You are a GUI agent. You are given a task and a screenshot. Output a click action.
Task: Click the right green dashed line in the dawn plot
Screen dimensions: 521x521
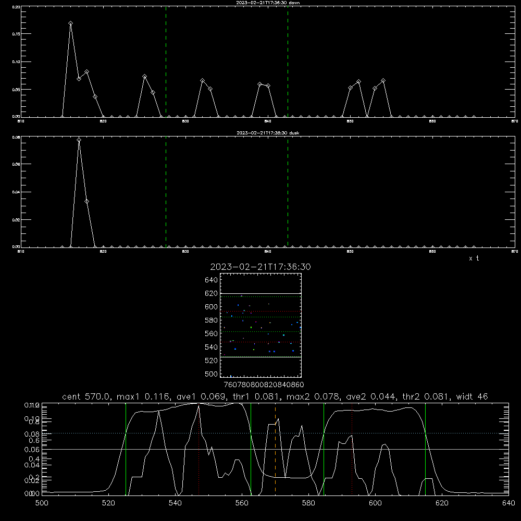pos(288,61)
